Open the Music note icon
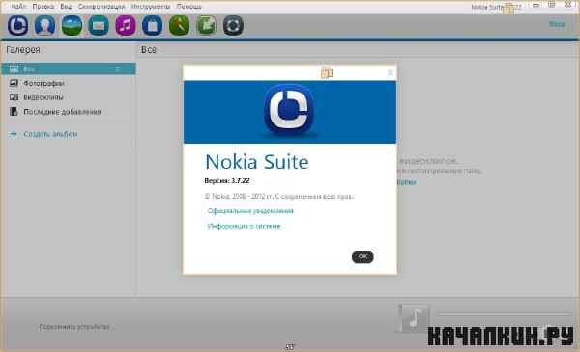This screenshot has width=580, height=352. pyautogui.click(x=126, y=25)
